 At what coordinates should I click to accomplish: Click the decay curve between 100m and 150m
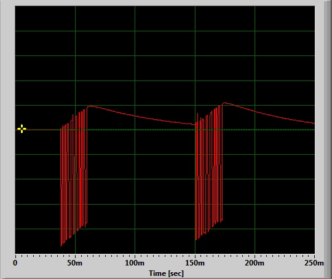click(165, 120)
